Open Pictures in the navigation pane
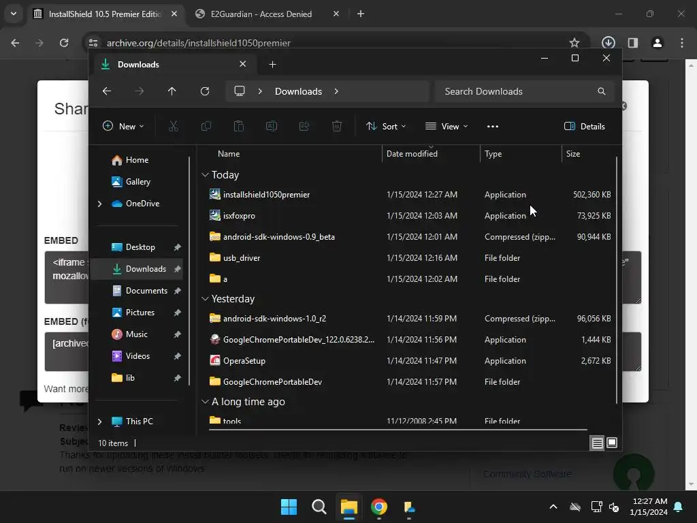The image size is (697, 523). pos(140,313)
